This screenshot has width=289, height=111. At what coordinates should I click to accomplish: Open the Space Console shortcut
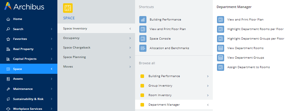[x=160, y=39]
